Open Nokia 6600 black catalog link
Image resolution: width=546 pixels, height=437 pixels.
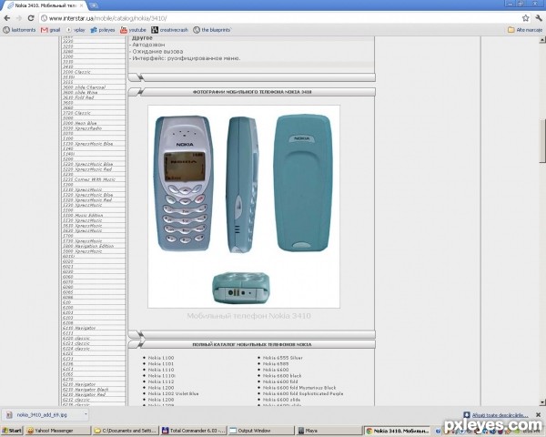click(x=282, y=376)
